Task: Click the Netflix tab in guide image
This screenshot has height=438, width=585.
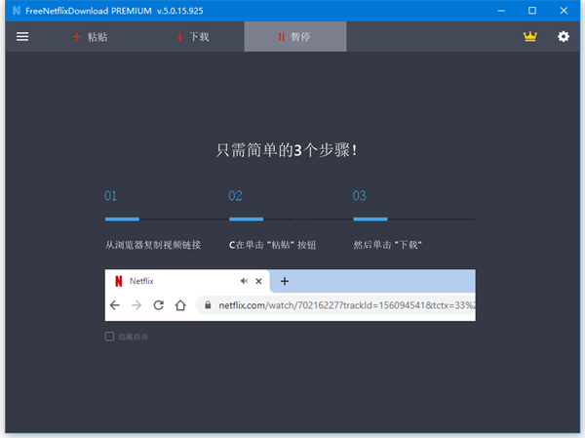Action: click(x=187, y=281)
